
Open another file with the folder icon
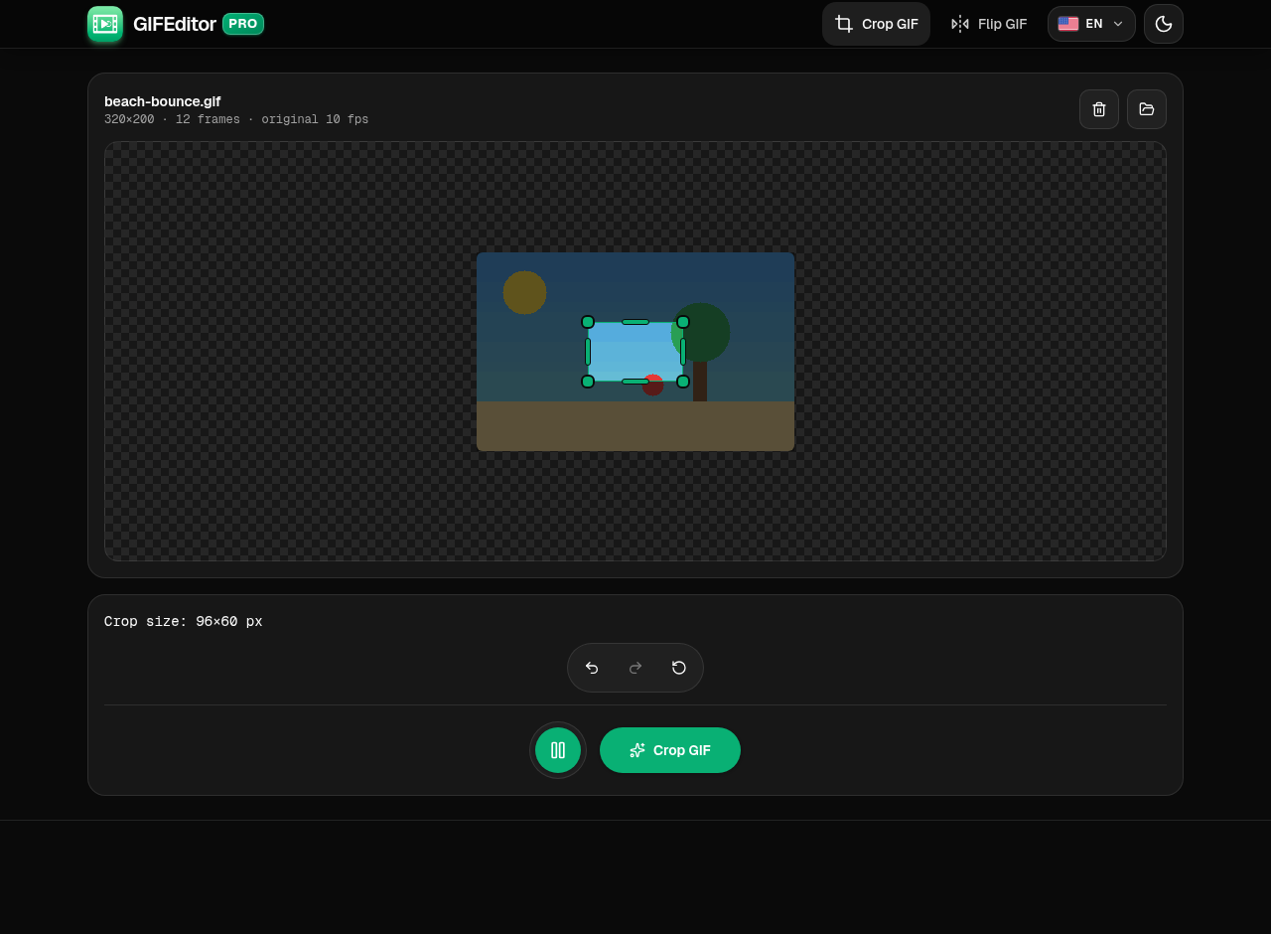pos(1147,109)
